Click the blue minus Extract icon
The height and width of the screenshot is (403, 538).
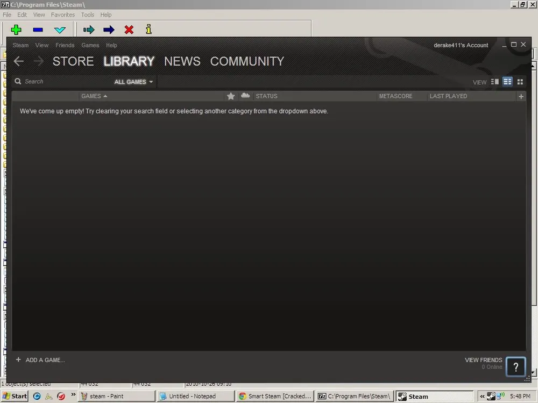tap(38, 30)
